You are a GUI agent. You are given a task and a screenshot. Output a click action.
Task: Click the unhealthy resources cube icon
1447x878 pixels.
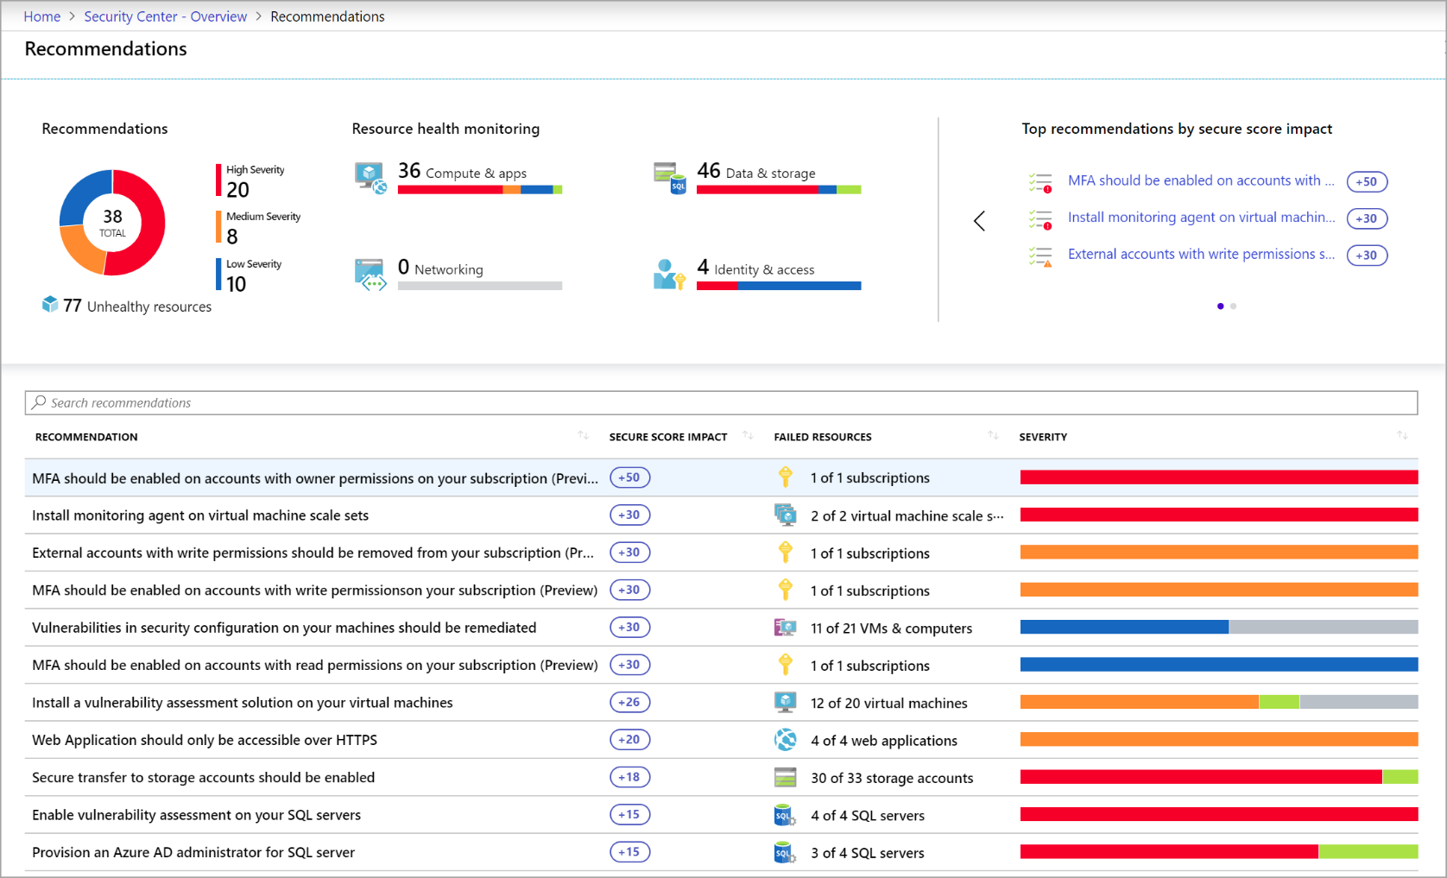pyautogui.click(x=51, y=304)
